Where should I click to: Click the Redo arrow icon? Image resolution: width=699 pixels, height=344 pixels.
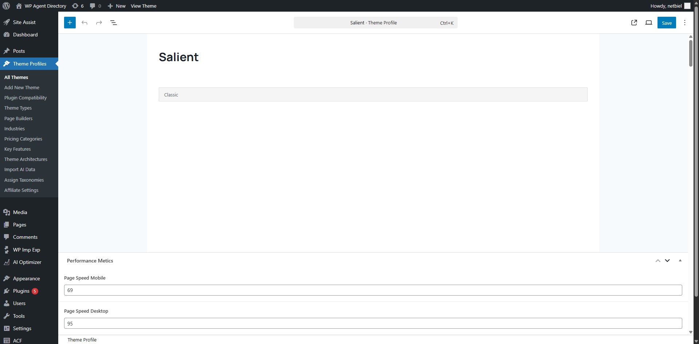click(x=99, y=23)
